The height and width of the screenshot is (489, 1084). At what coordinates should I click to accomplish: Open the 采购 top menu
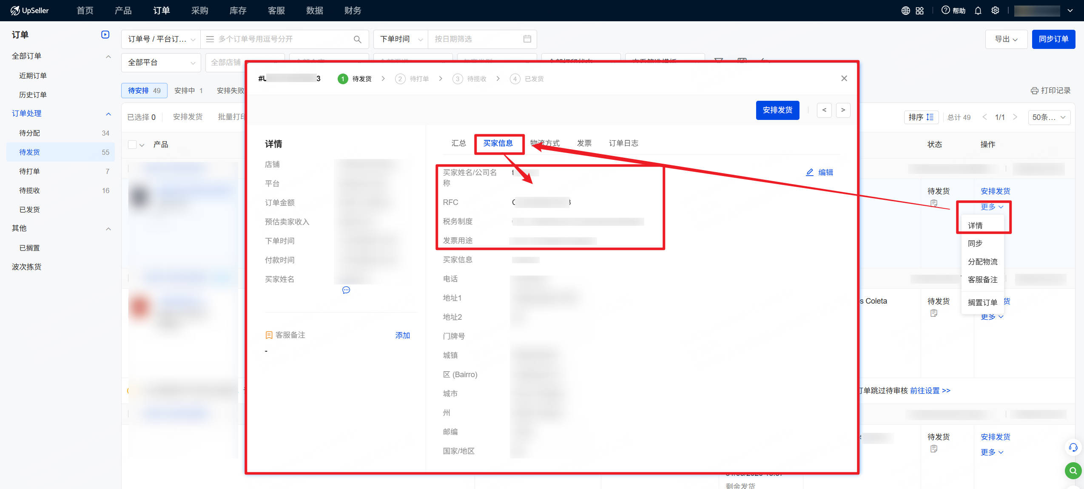click(x=200, y=11)
